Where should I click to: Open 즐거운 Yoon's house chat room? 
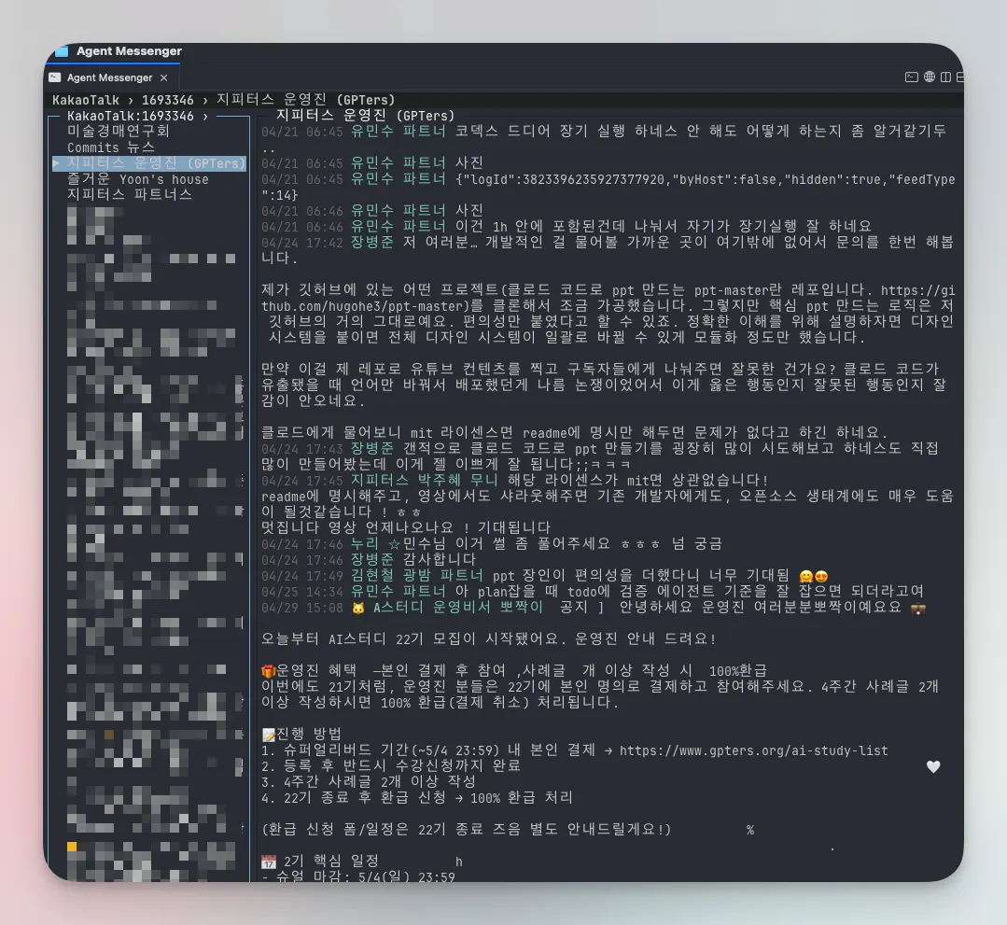pos(137,179)
